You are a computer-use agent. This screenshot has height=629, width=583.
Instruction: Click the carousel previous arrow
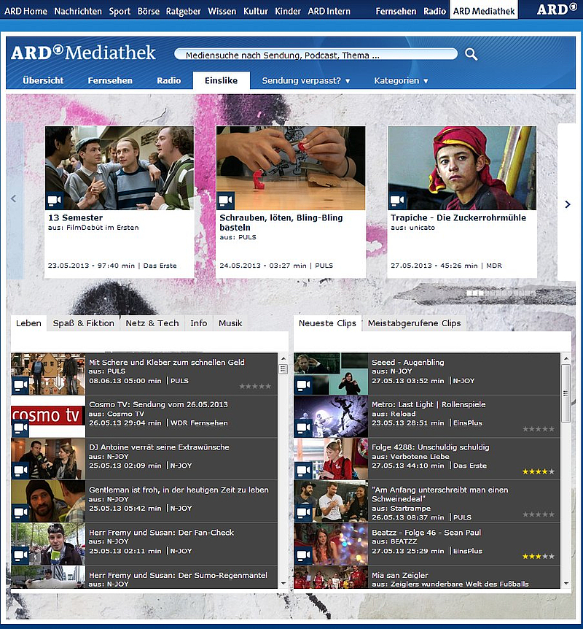[13, 198]
